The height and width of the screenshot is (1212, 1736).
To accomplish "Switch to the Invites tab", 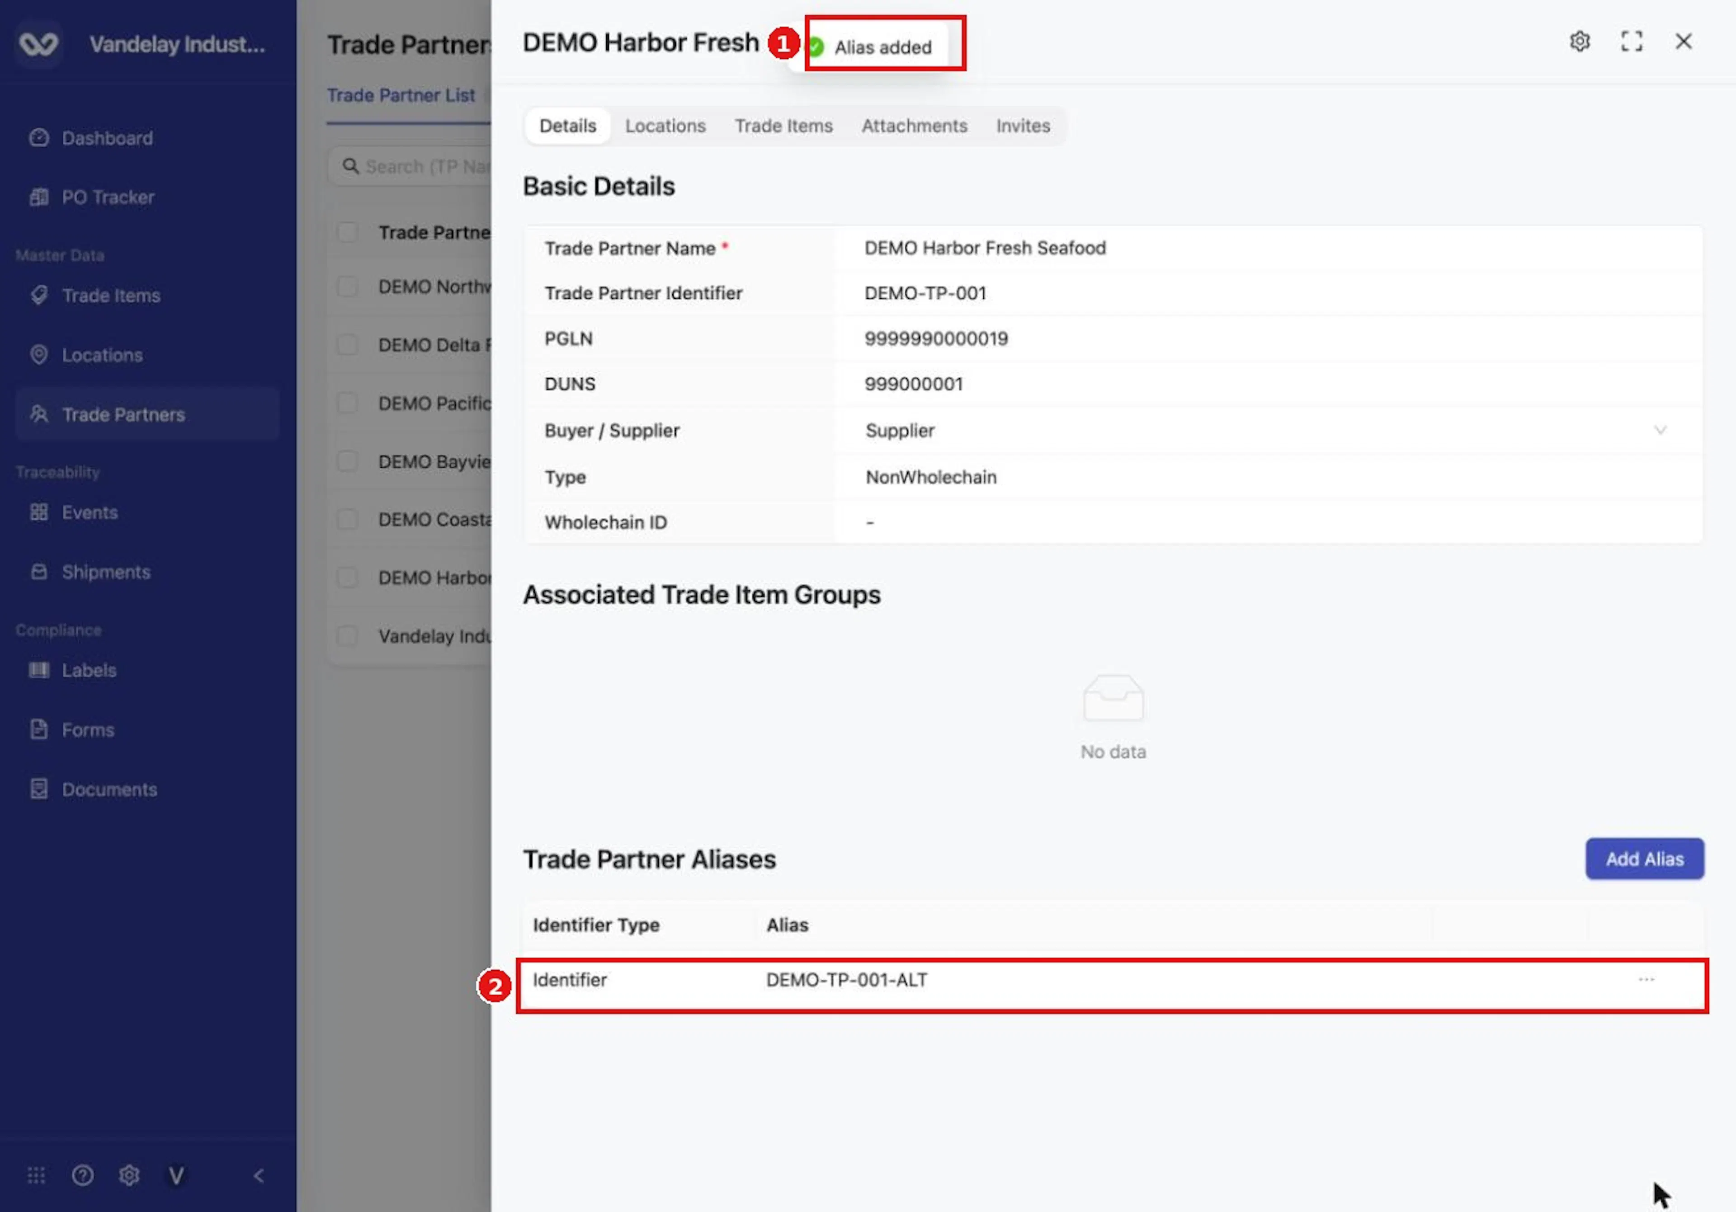I will click(x=1023, y=126).
